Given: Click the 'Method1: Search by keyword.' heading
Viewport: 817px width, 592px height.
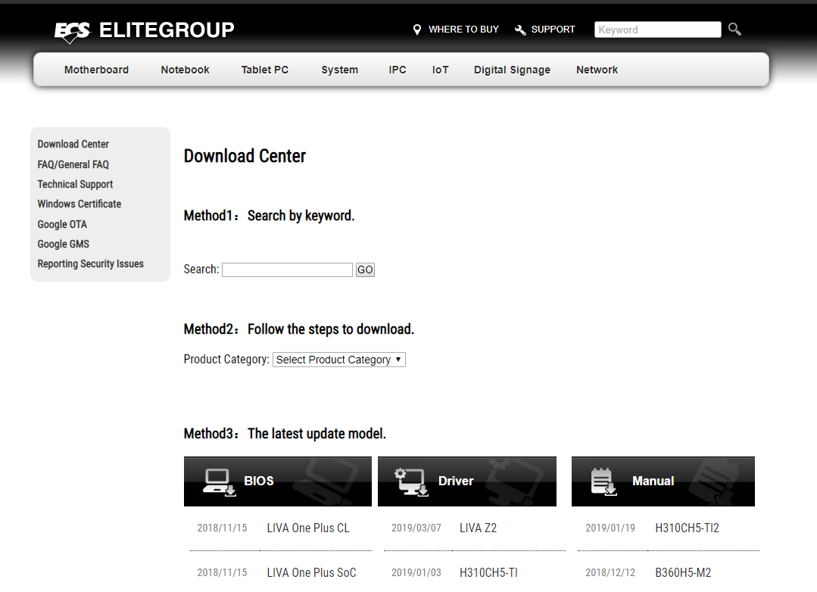Looking at the screenshot, I should (270, 216).
